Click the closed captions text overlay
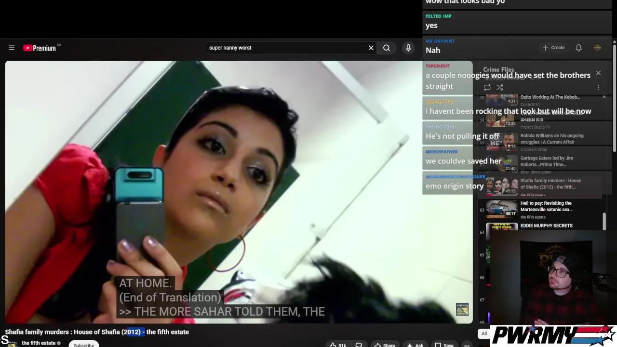The width and height of the screenshot is (617, 347). (222, 297)
